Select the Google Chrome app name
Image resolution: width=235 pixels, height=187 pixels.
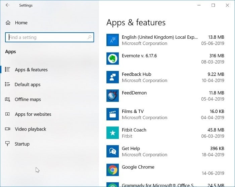click(x=138, y=167)
